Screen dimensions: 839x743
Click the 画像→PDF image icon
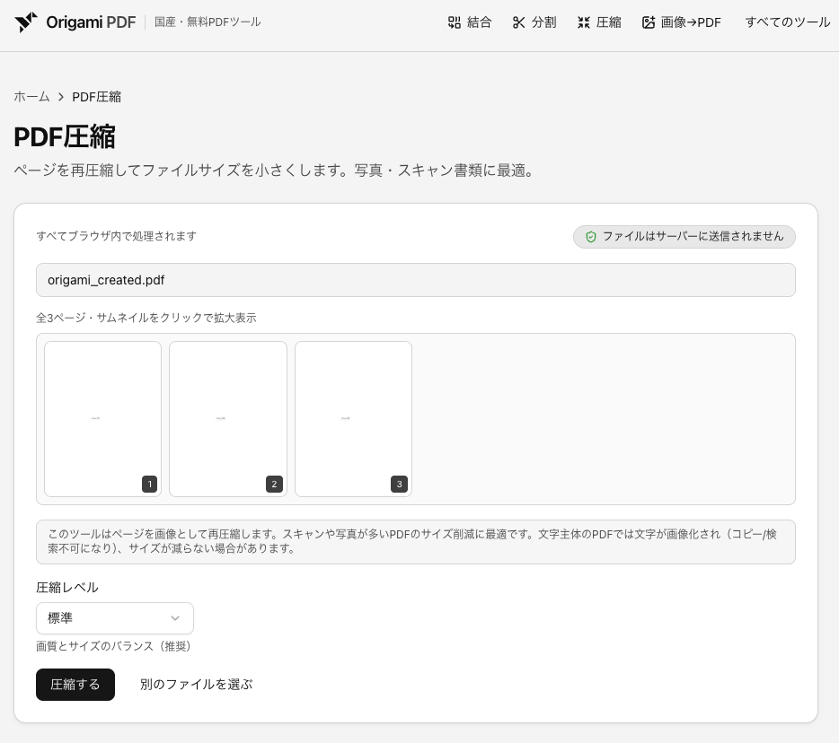point(649,22)
